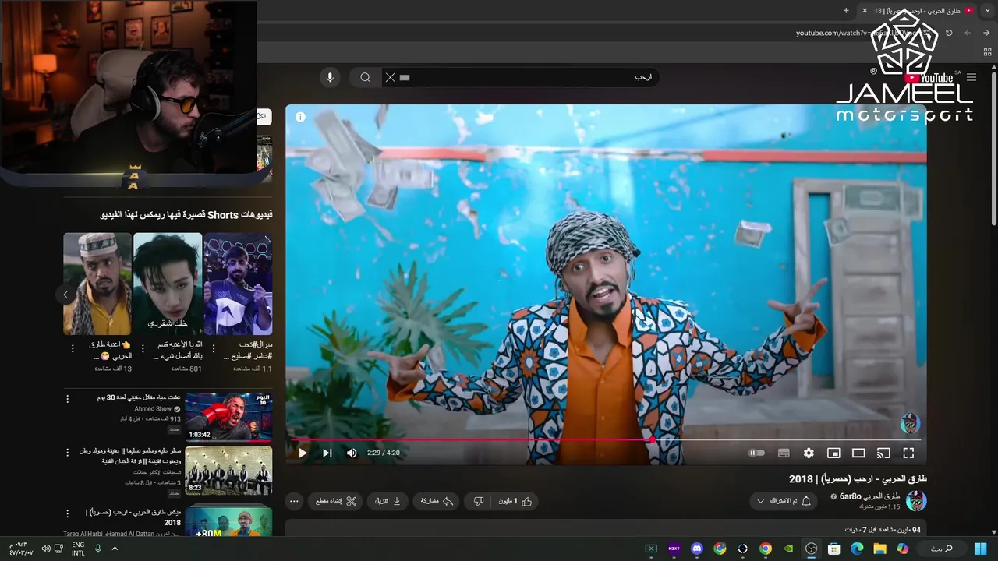
Task: Open options menu for ميكس mix item
Action: click(67, 513)
